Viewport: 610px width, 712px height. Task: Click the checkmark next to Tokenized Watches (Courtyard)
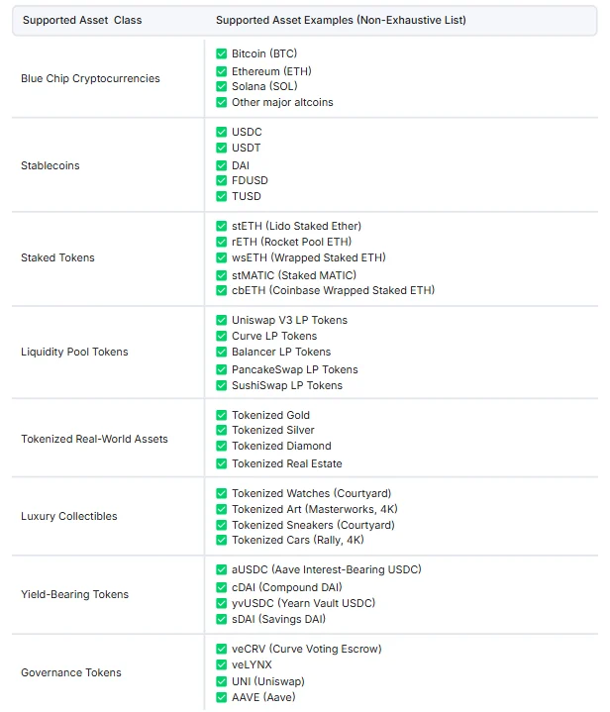point(222,493)
